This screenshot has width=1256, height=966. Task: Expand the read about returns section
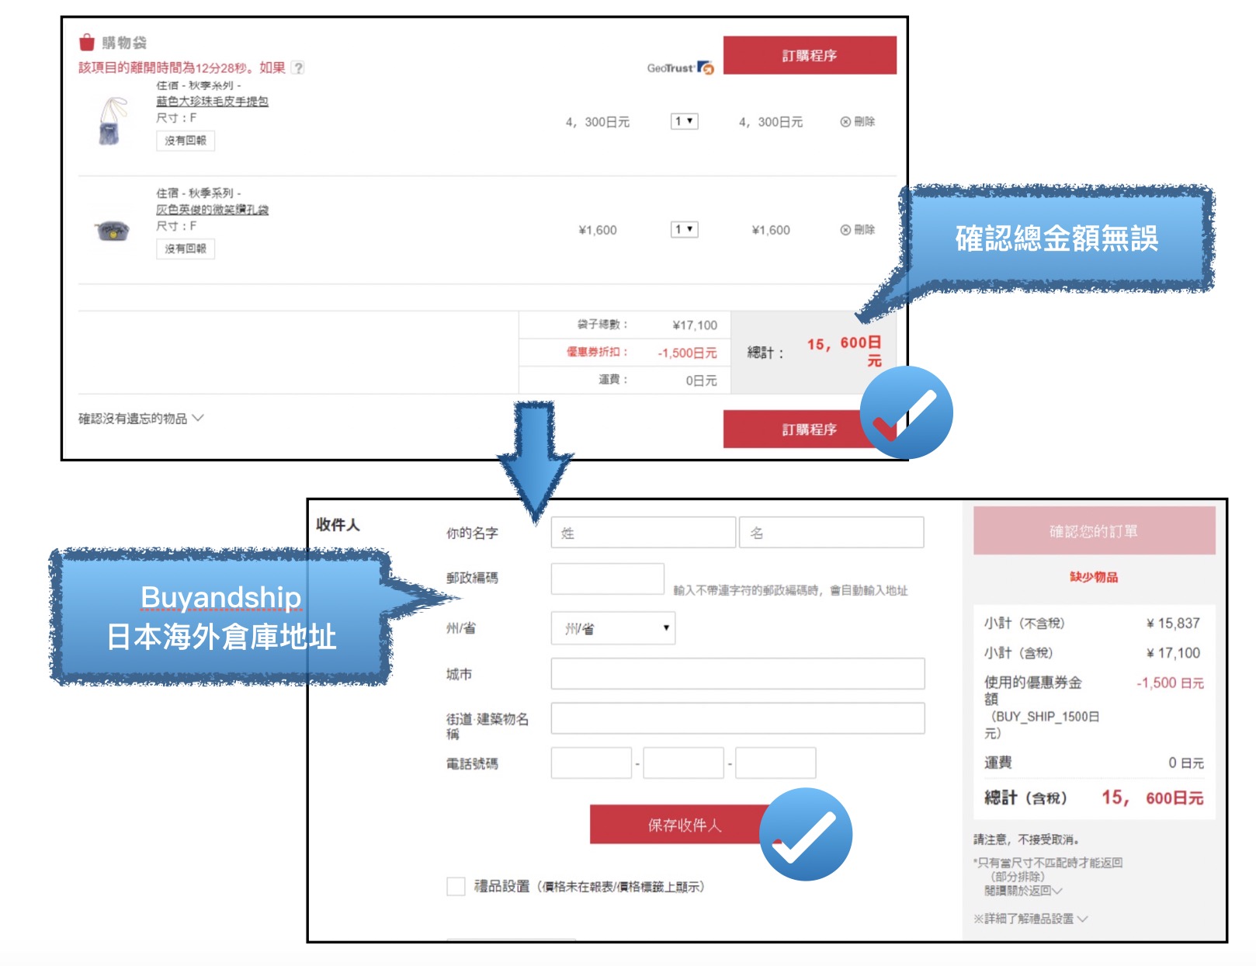click(1022, 891)
